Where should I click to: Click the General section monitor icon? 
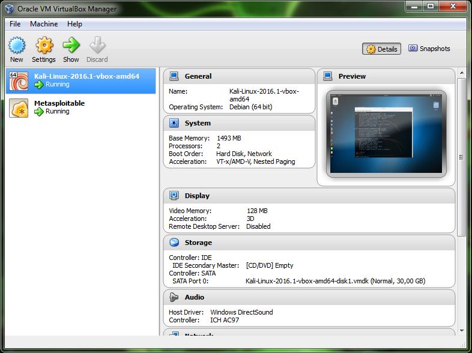coord(174,76)
